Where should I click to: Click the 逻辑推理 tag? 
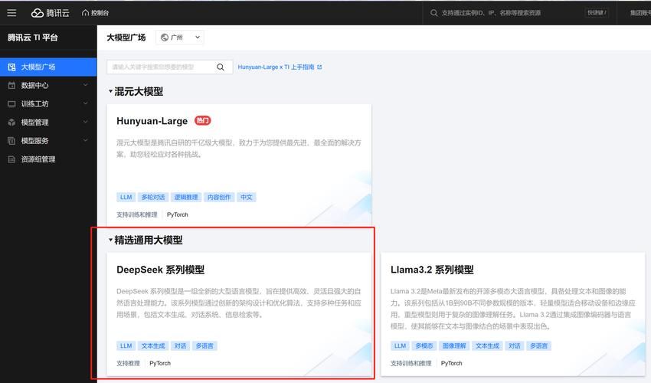click(x=186, y=197)
